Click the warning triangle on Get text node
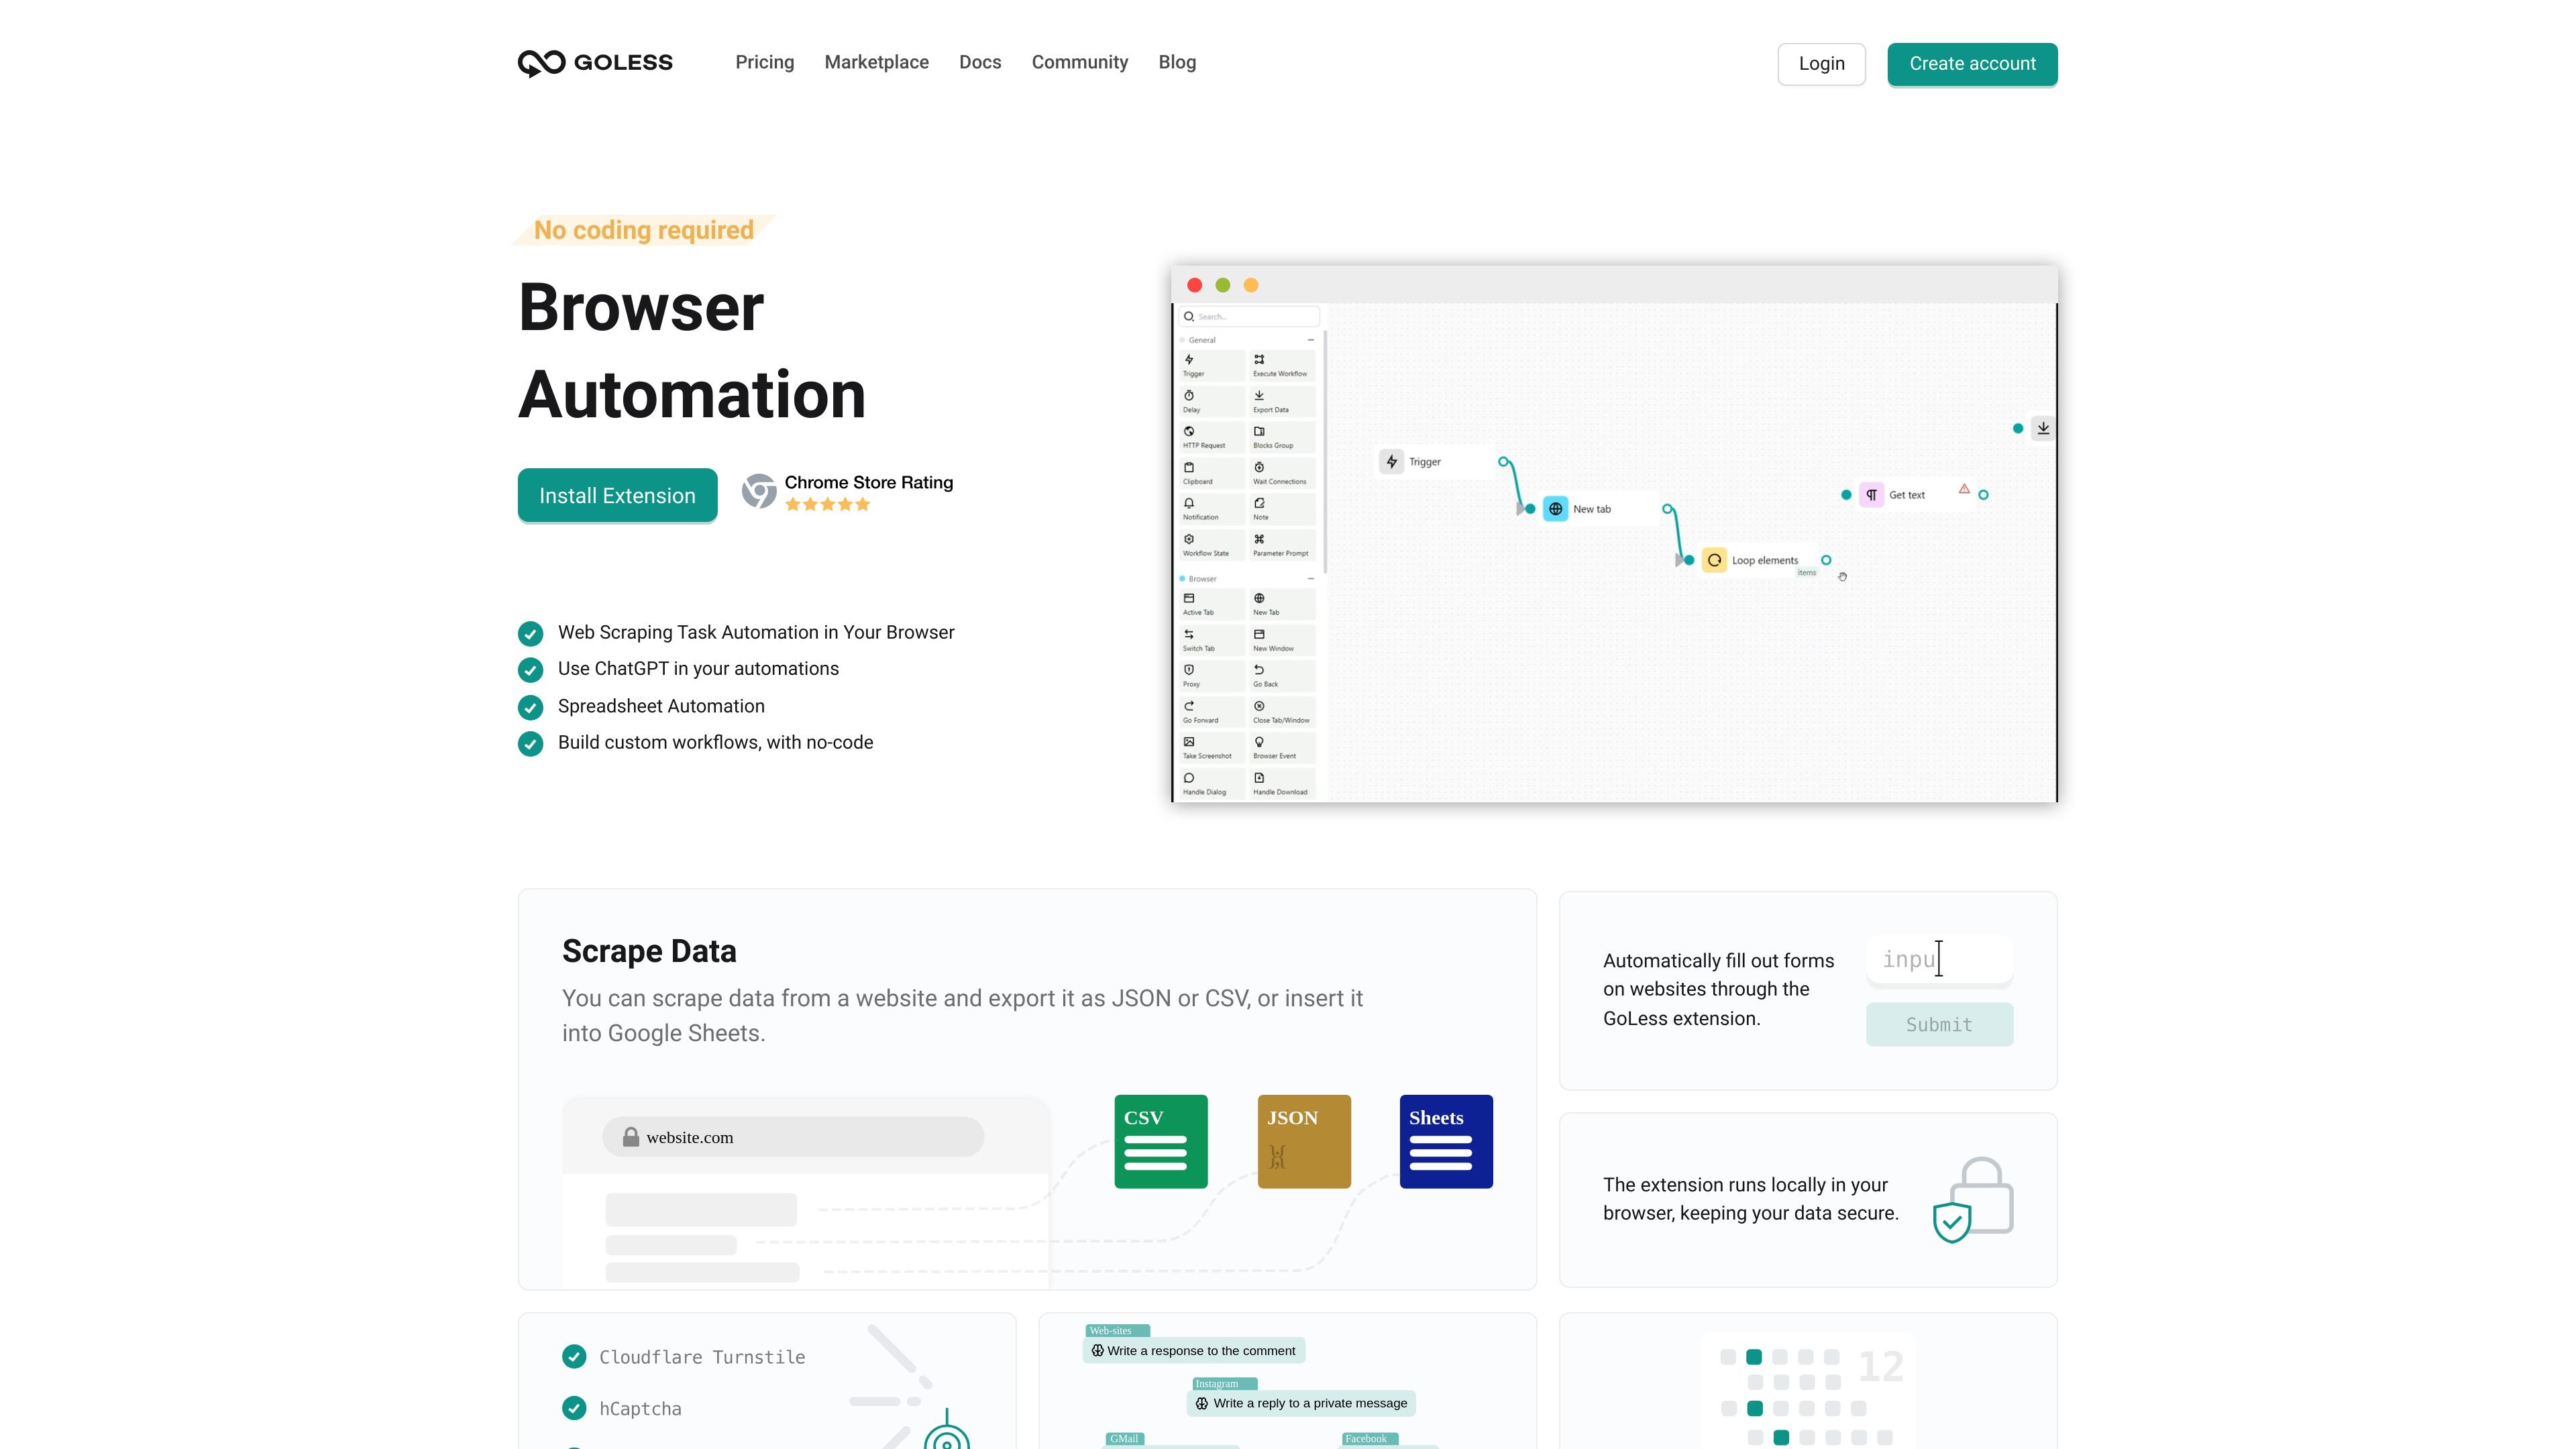The width and height of the screenshot is (2576, 1449). (x=1964, y=489)
